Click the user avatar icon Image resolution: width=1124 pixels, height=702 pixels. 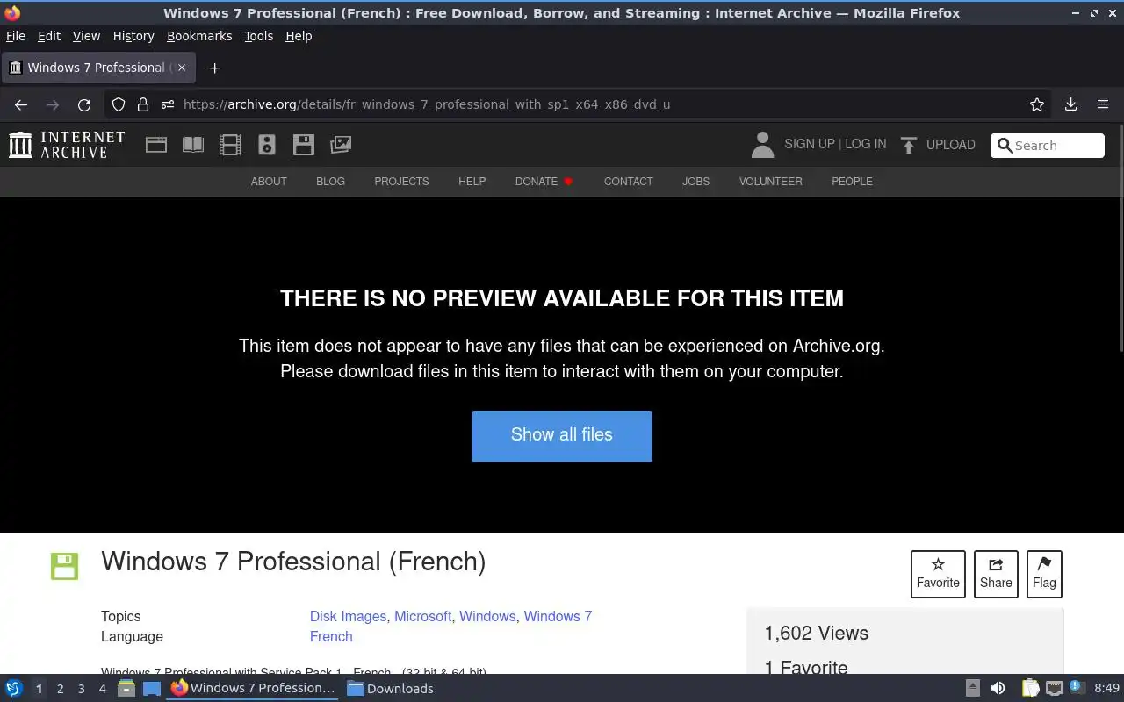click(763, 145)
